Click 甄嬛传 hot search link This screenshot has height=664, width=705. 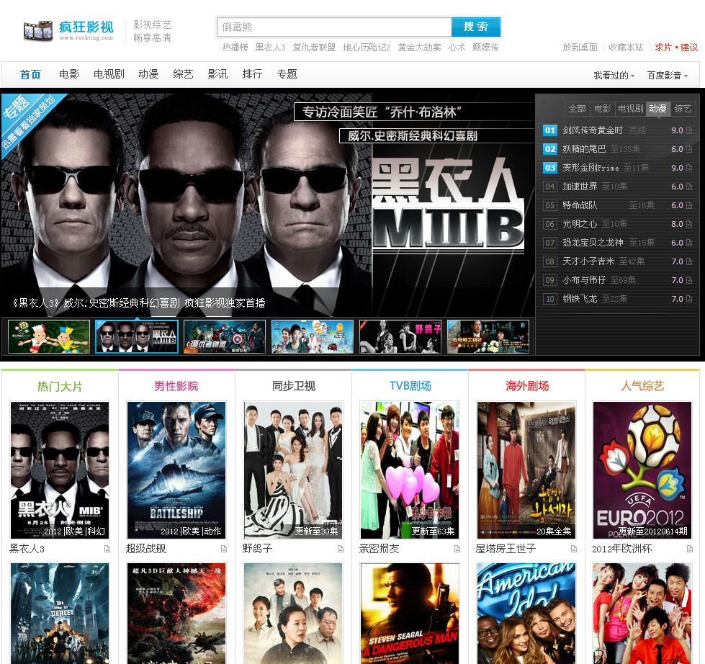coord(485,48)
